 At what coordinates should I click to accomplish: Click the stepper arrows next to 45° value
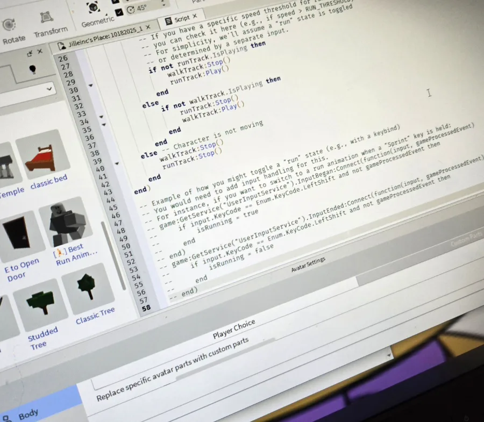click(164, 3)
